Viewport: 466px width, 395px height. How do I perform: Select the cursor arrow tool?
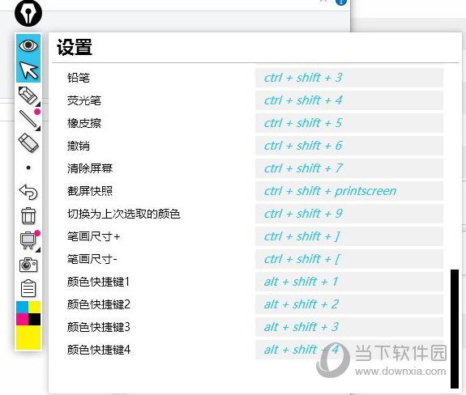[x=28, y=70]
